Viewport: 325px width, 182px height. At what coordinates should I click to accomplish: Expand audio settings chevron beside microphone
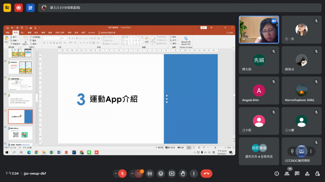click(x=116, y=174)
